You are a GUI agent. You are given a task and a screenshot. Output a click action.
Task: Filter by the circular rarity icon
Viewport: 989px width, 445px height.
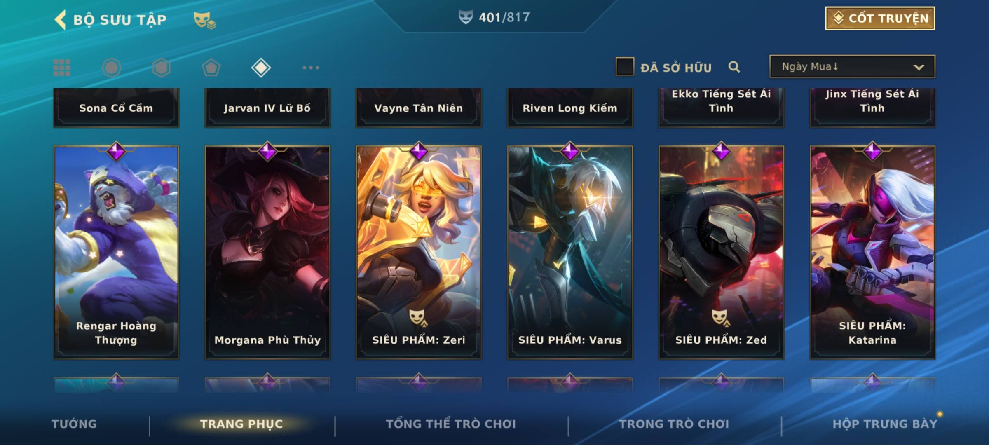[x=111, y=68]
